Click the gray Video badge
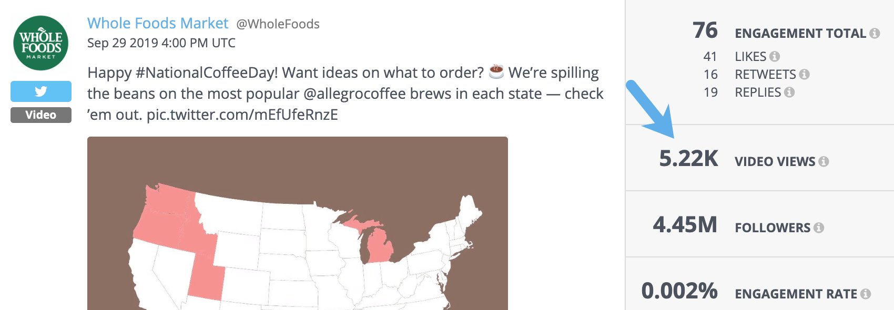Image resolution: width=894 pixels, height=310 pixels. pyautogui.click(x=41, y=115)
